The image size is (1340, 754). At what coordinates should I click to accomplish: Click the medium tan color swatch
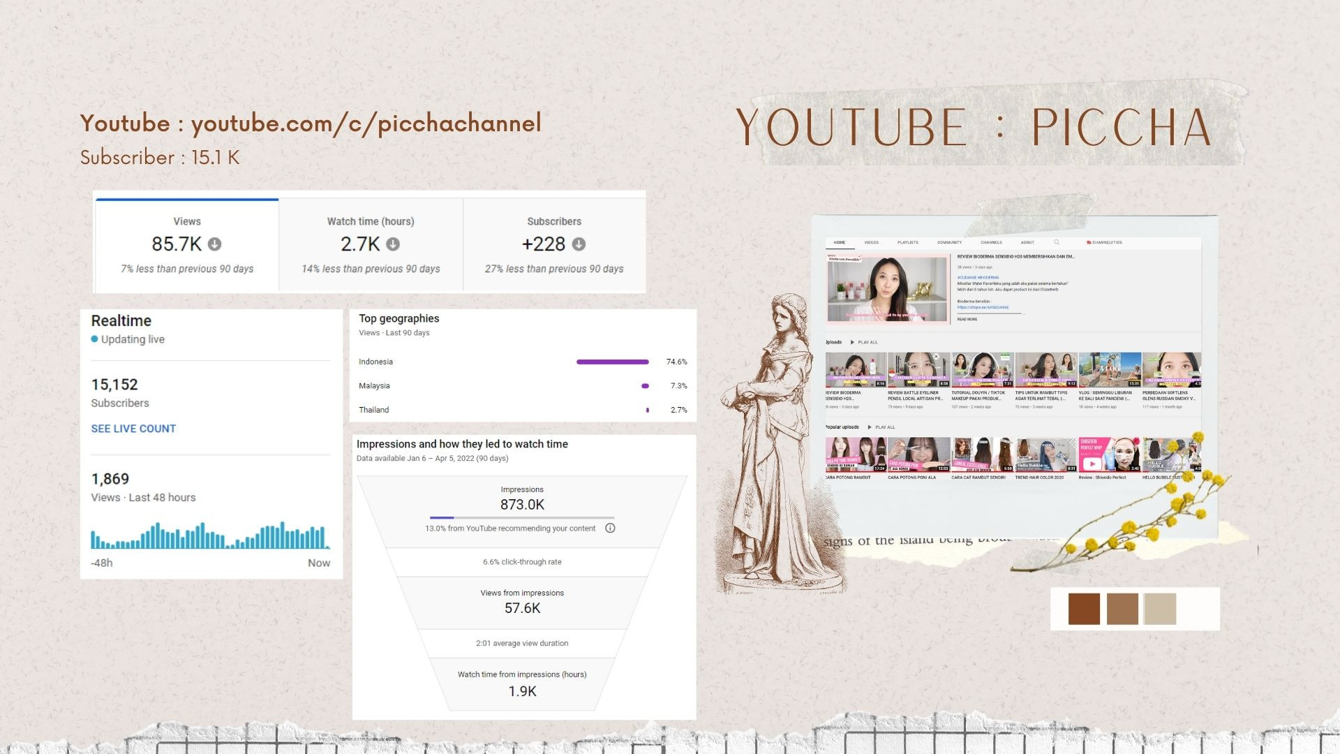coord(1122,609)
